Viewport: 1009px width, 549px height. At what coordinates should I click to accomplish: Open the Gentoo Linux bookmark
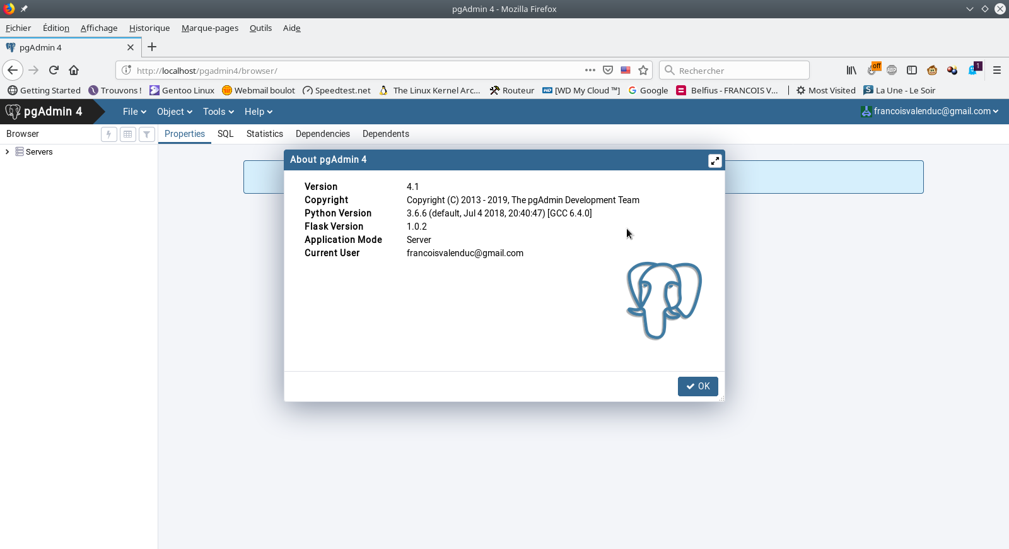pyautogui.click(x=182, y=90)
